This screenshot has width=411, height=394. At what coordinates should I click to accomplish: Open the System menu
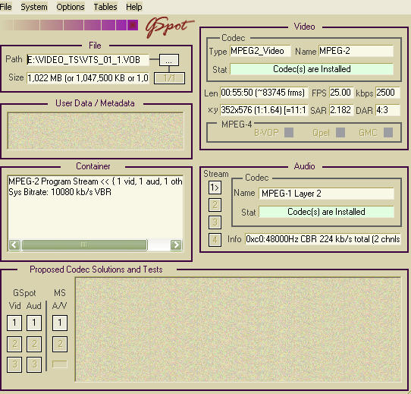(34, 7)
